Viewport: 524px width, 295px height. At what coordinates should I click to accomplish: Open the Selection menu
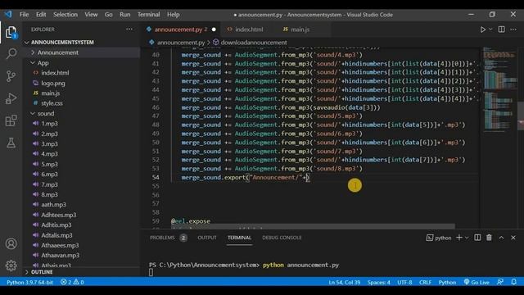click(x=65, y=15)
